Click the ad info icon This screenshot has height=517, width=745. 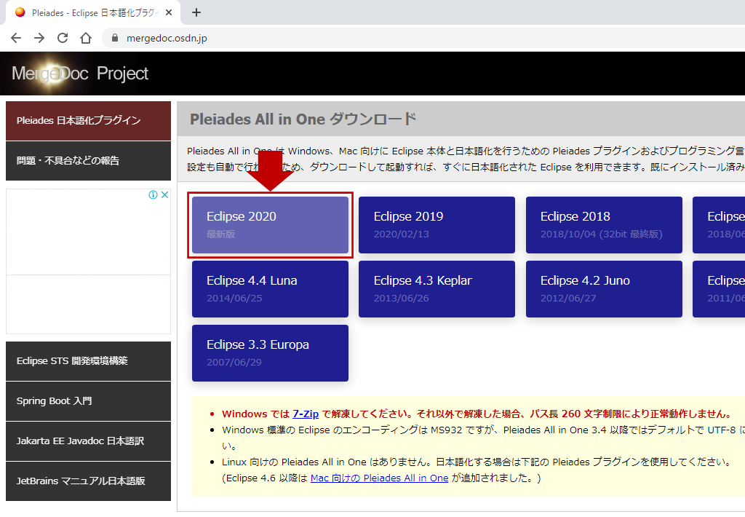[x=153, y=194]
